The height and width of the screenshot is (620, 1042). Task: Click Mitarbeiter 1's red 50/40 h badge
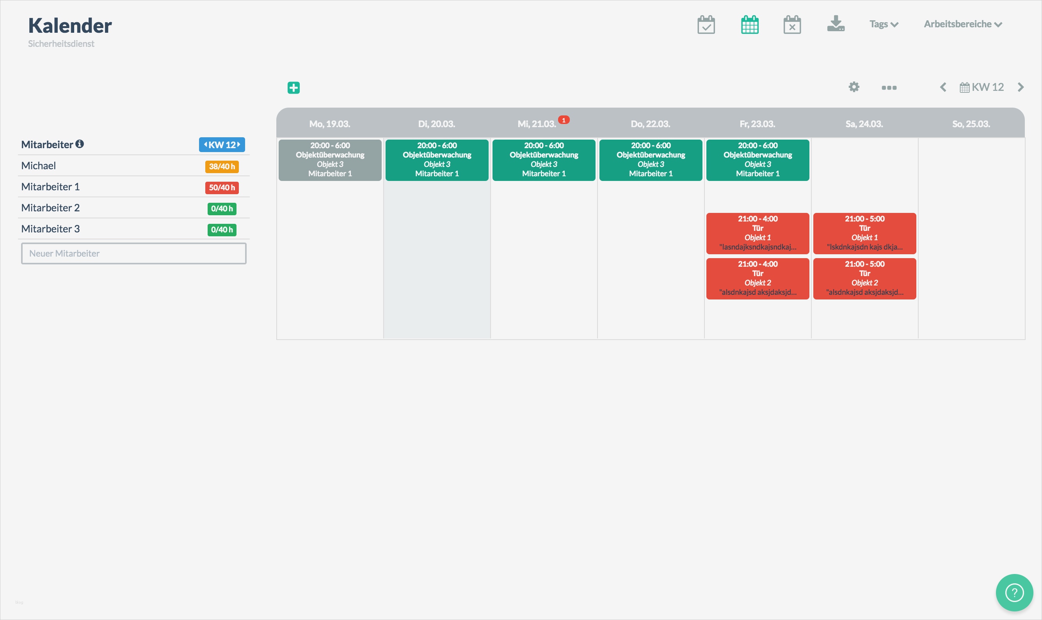point(222,188)
